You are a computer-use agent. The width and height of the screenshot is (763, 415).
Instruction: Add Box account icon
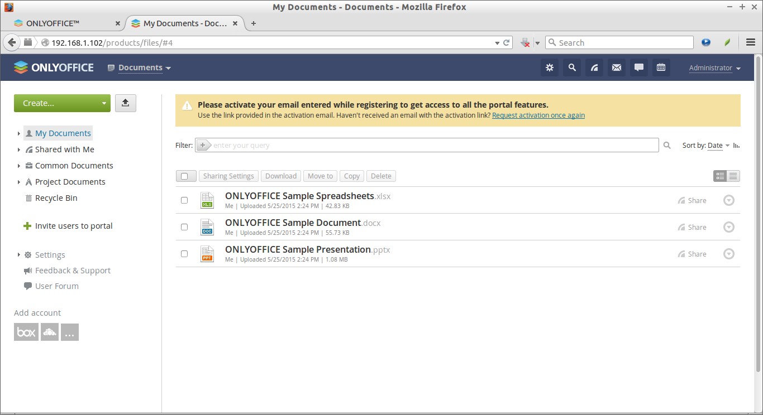pos(26,332)
